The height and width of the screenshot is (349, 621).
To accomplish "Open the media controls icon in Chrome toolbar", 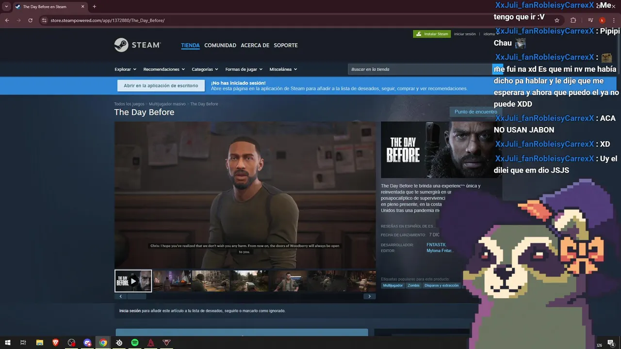I will 590,20.
